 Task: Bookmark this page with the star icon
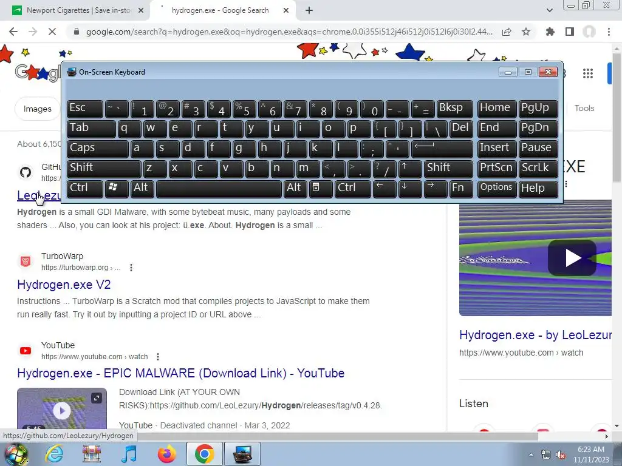click(x=526, y=32)
